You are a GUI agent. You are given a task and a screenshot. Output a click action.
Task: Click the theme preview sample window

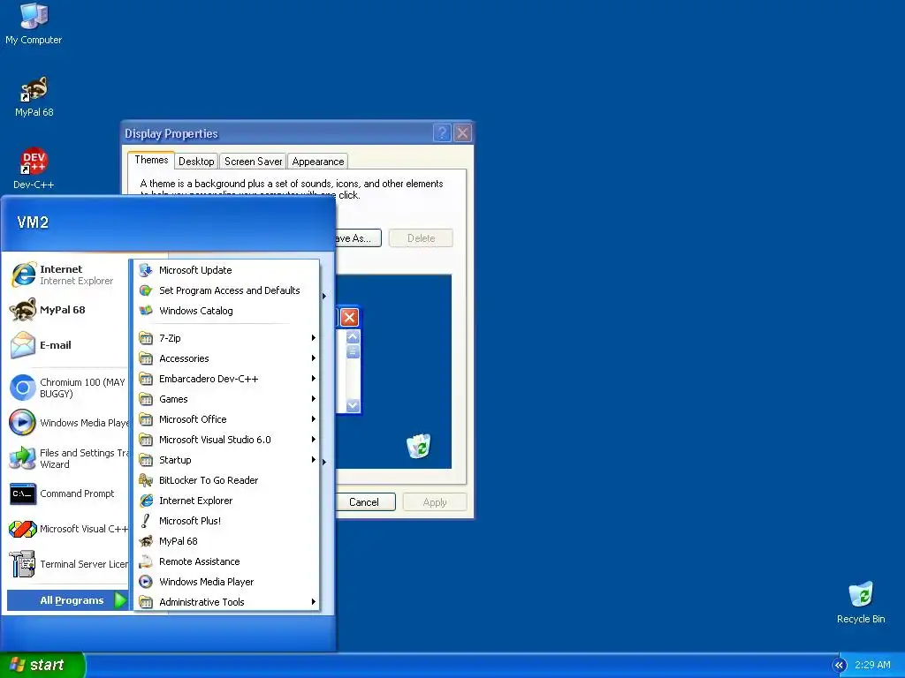[348, 359]
